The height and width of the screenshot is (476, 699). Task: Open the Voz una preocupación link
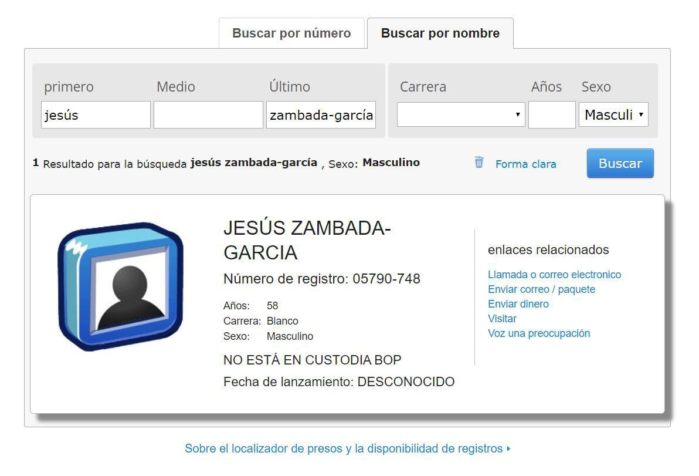539,333
